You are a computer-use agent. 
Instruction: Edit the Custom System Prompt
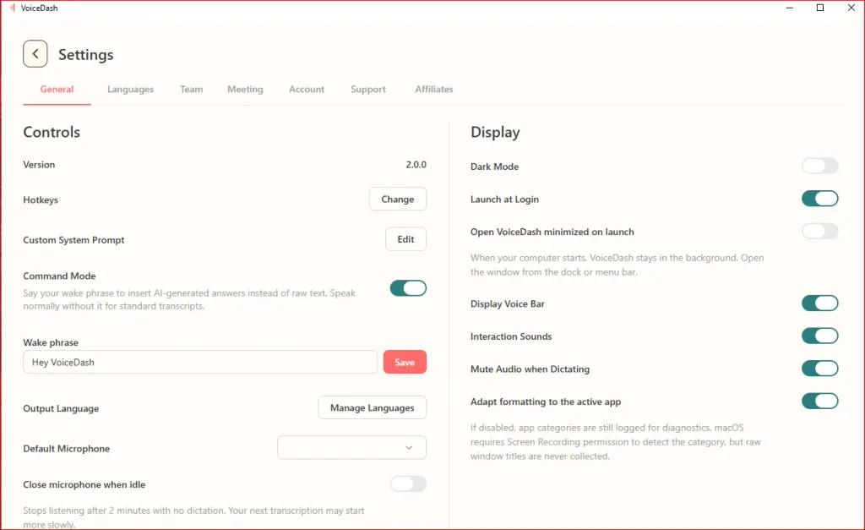click(x=405, y=239)
